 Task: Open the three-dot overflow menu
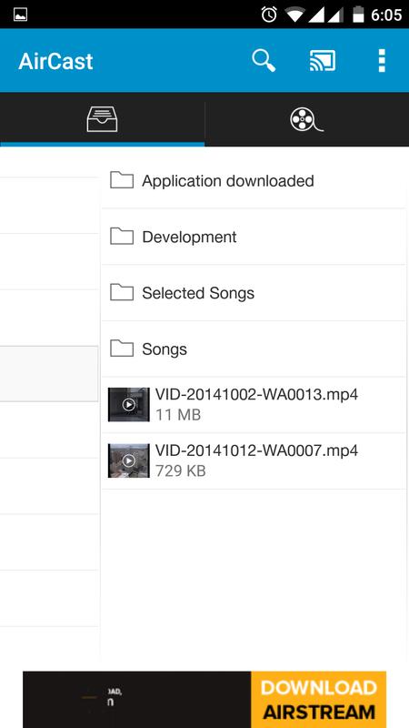click(x=382, y=61)
